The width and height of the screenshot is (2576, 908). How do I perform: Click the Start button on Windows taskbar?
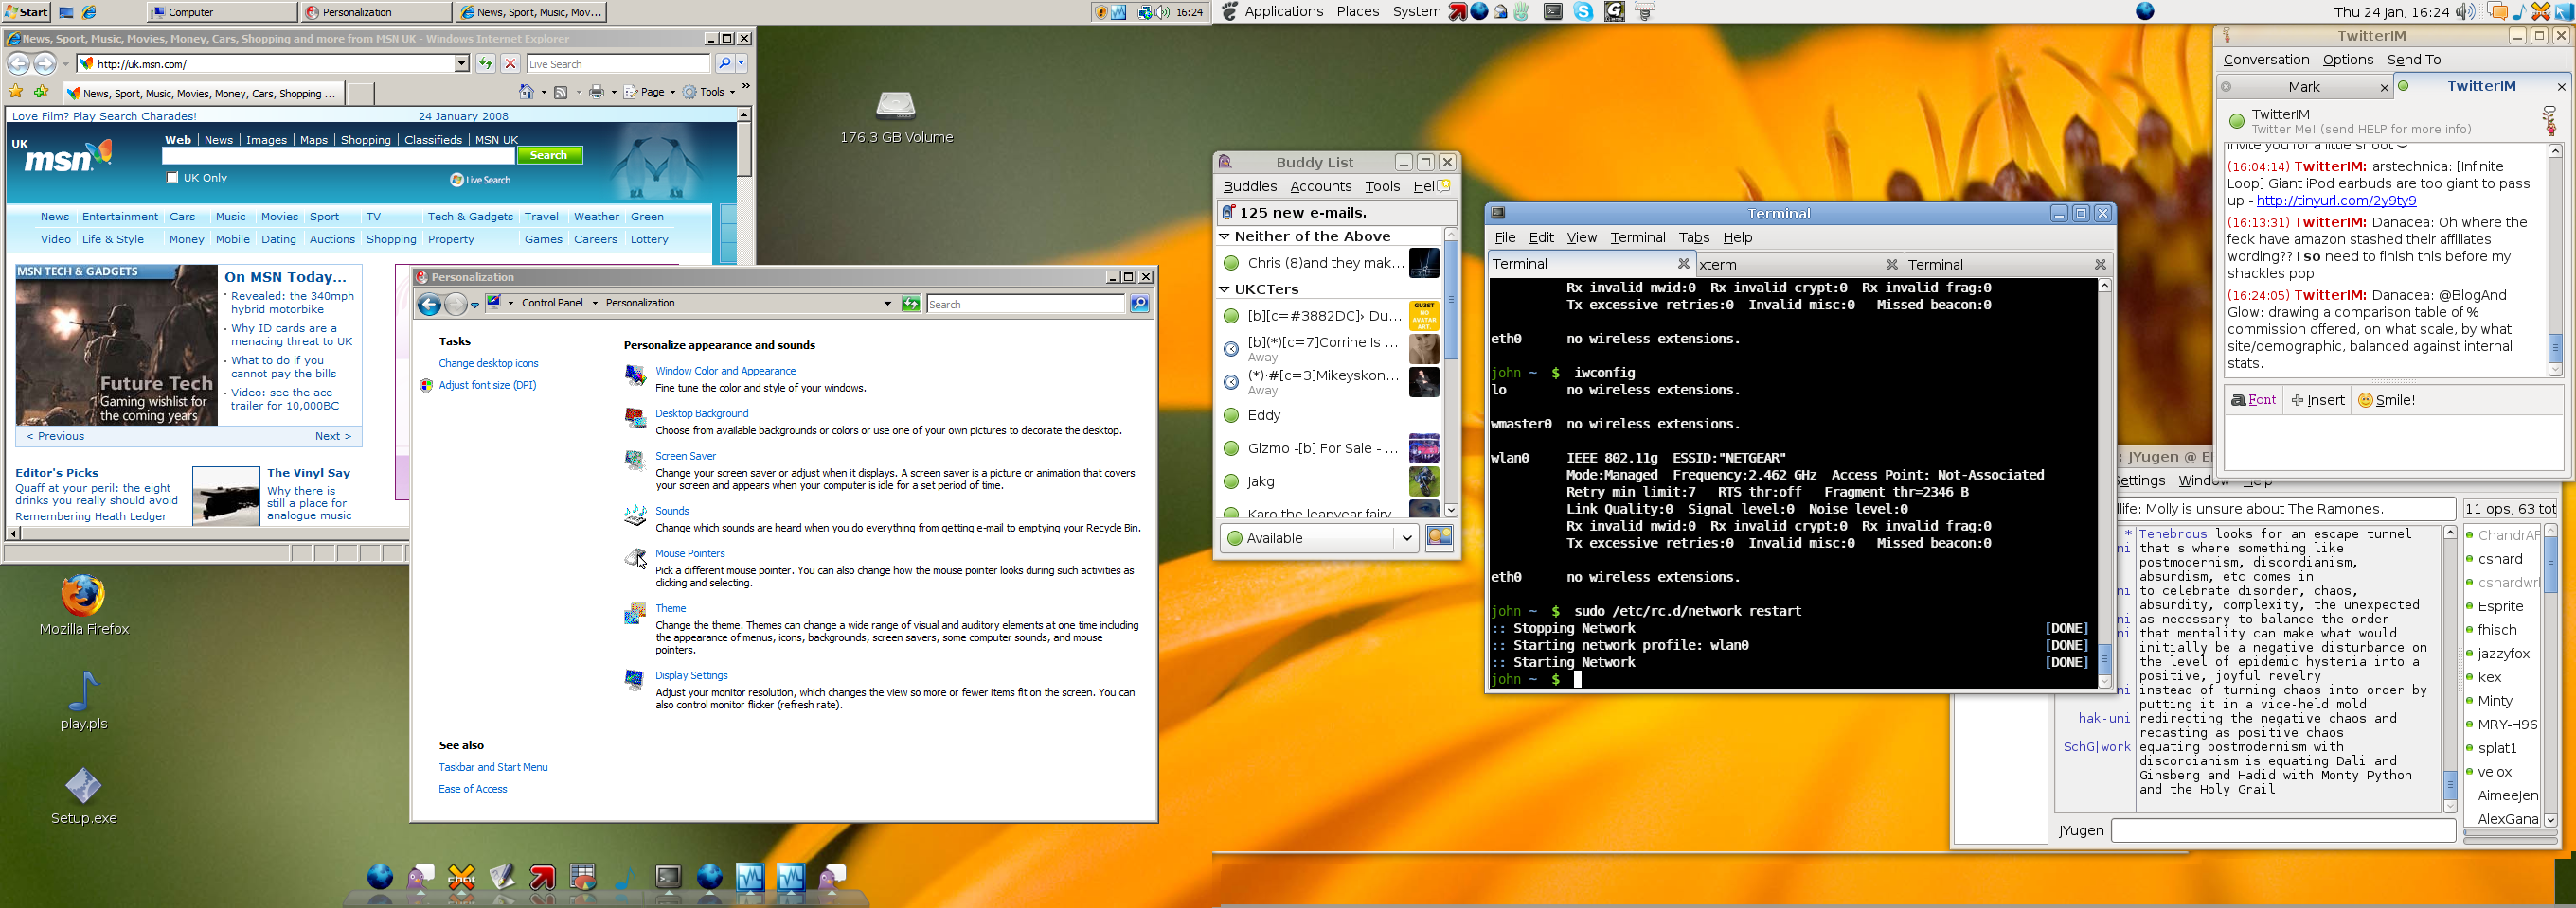(26, 12)
